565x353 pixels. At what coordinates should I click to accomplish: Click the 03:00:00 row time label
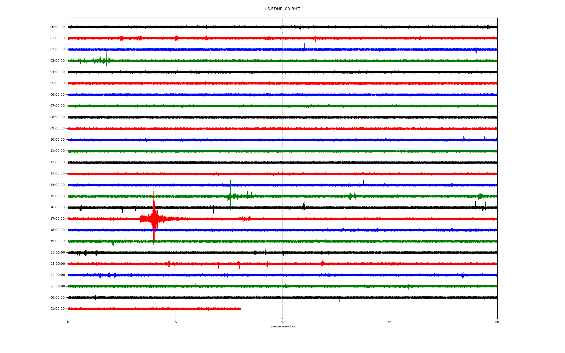[x=57, y=61]
